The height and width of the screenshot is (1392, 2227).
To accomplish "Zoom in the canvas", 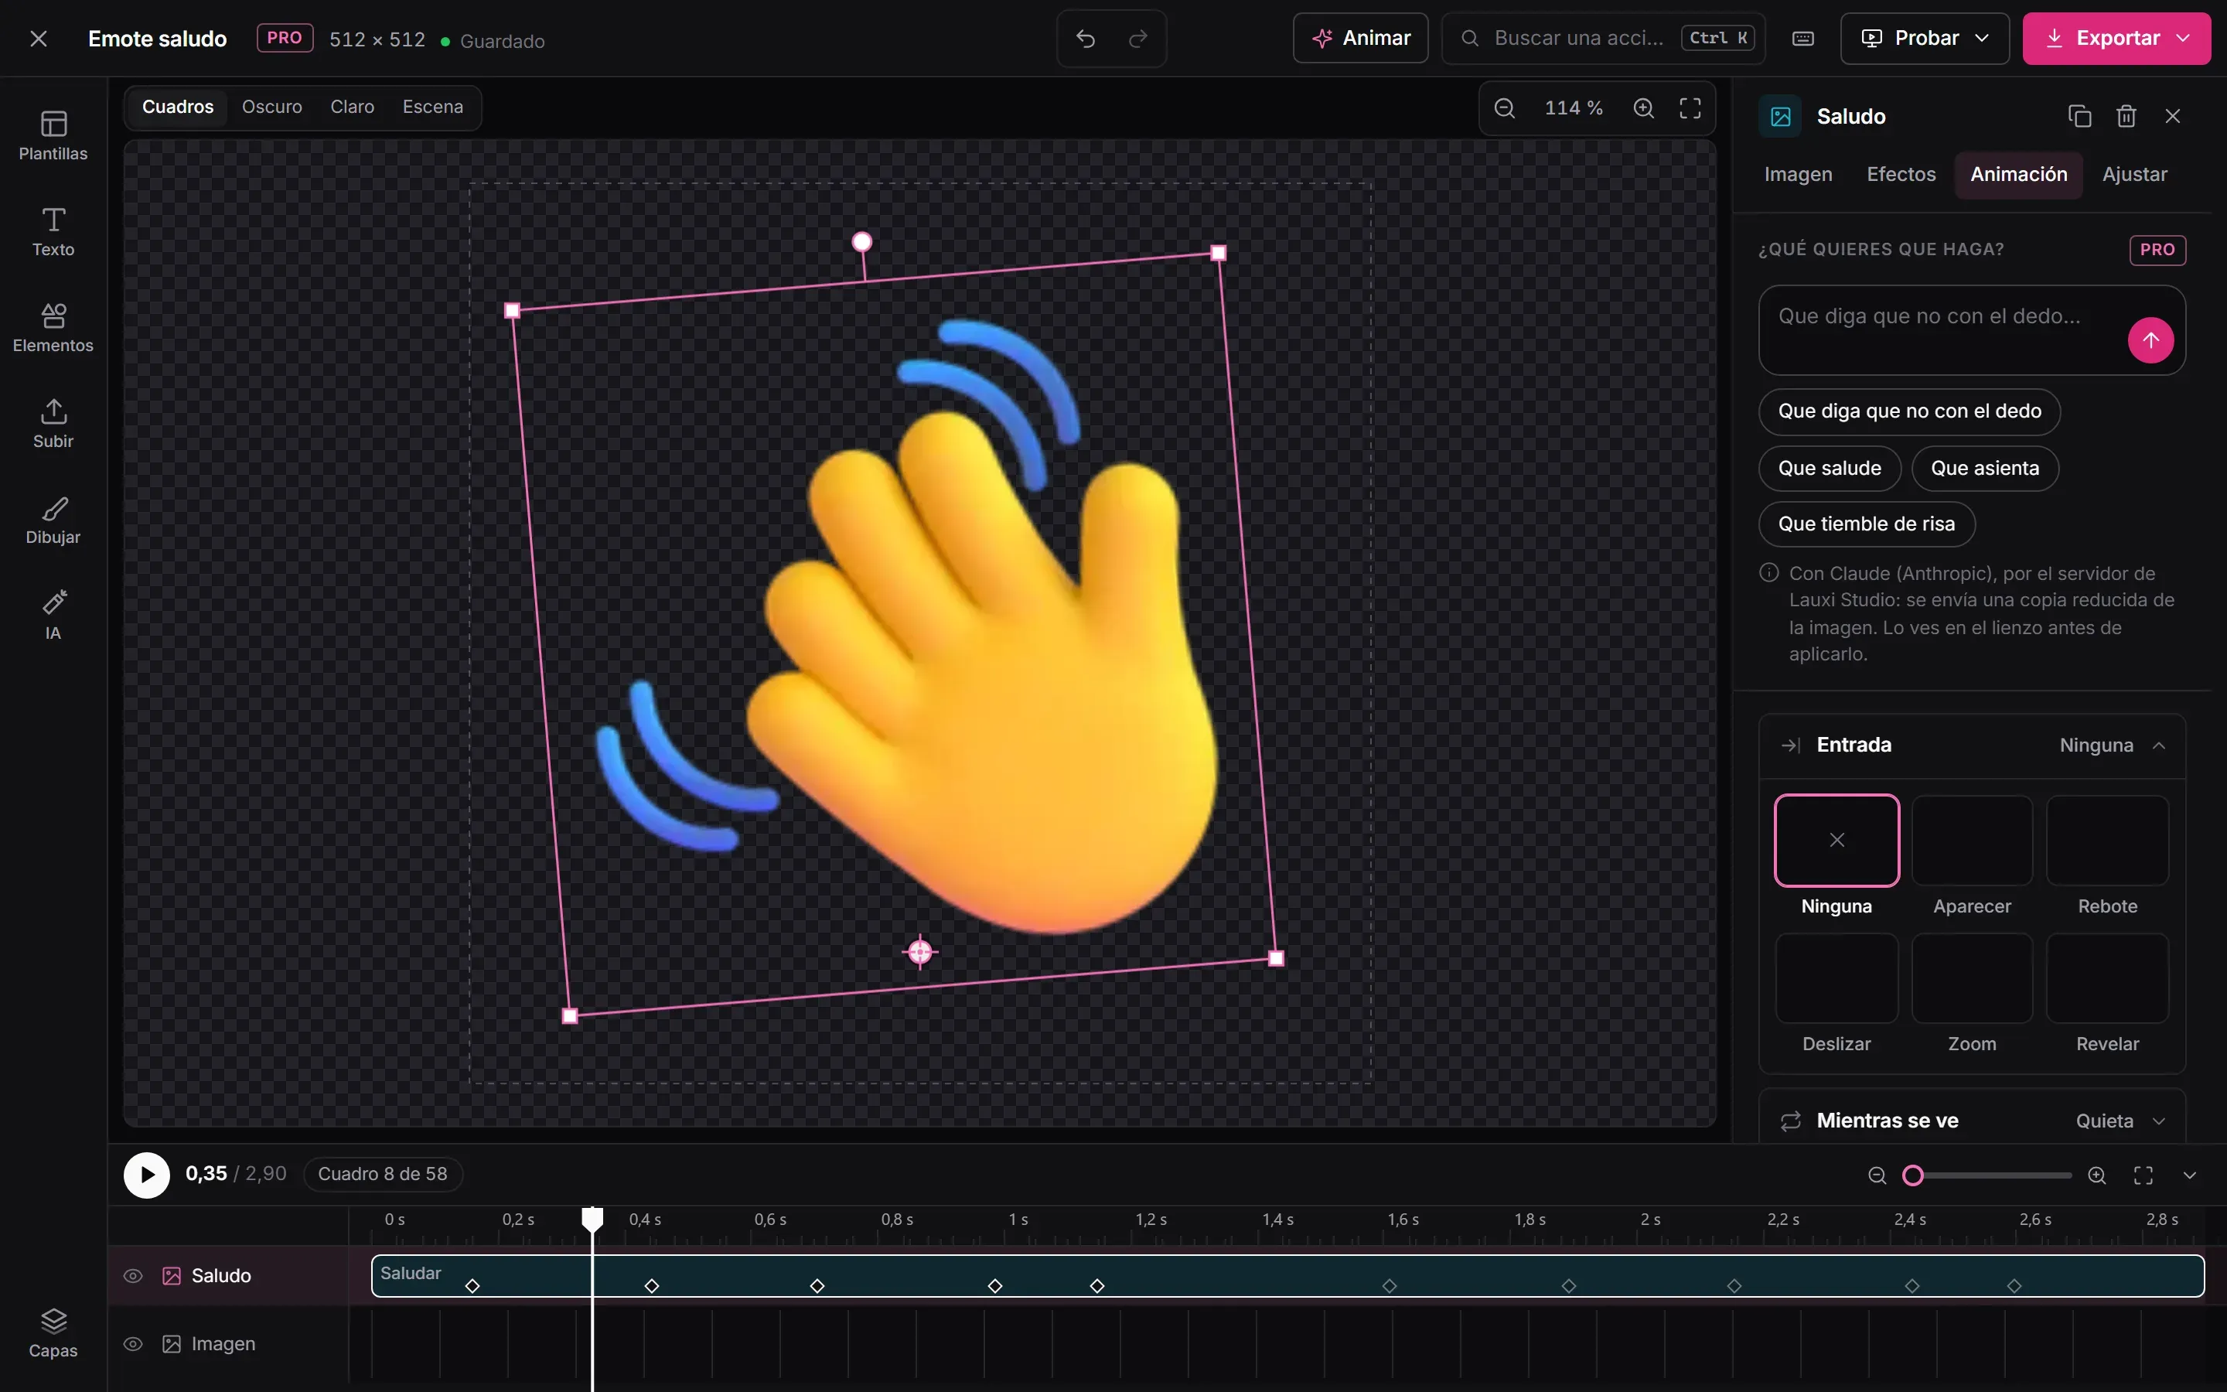I will pos(1643,107).
